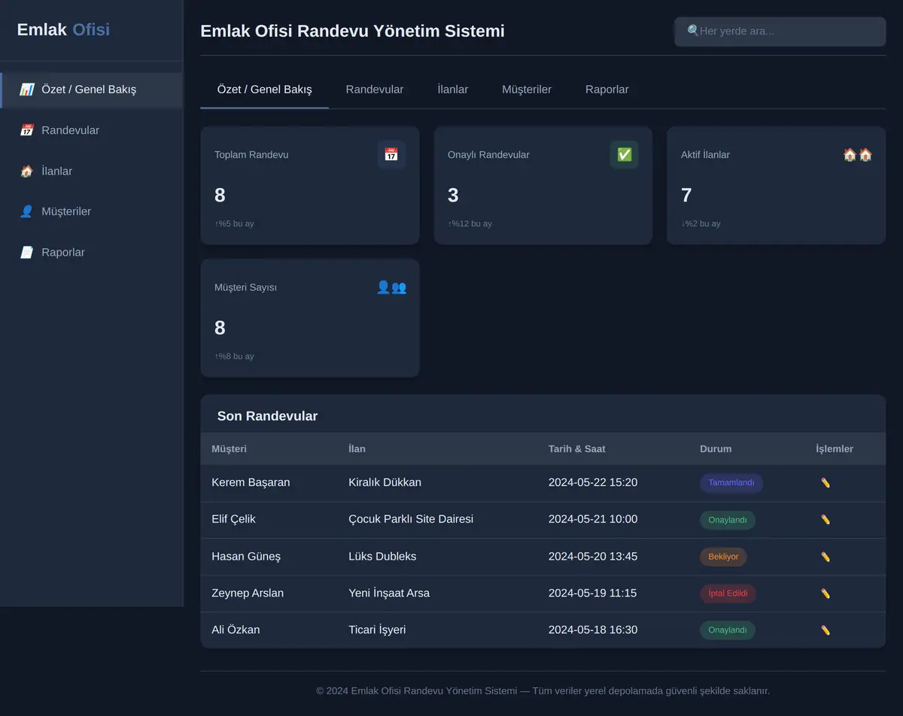
Task: Click customer name Kerem Başaran
Action: pos(251,483)
